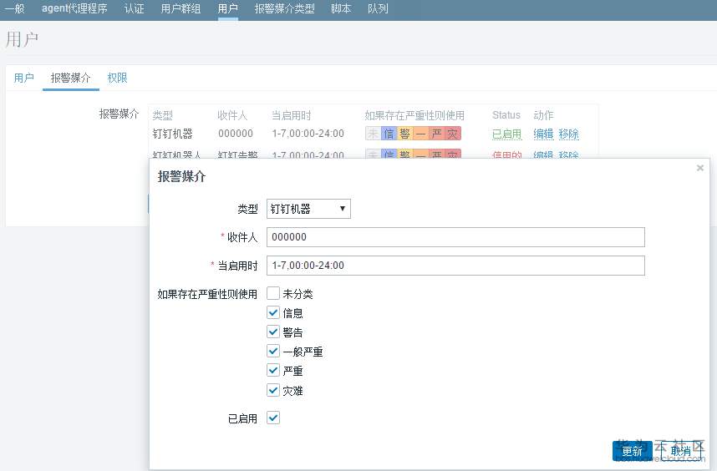Click the 类型 column header
Screen dimensions: 717x471
tap(162, 115)
